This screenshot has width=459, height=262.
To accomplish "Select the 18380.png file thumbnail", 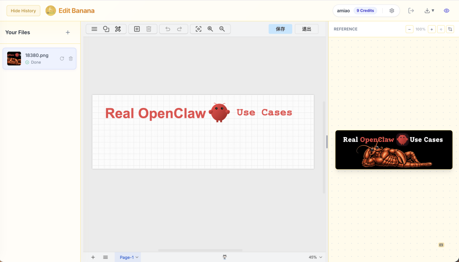I will click(14, 59).
